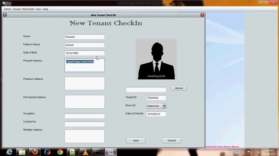Close the New Tenant Check IN dialog
This screenshot has height=156, width=279.
202,15
